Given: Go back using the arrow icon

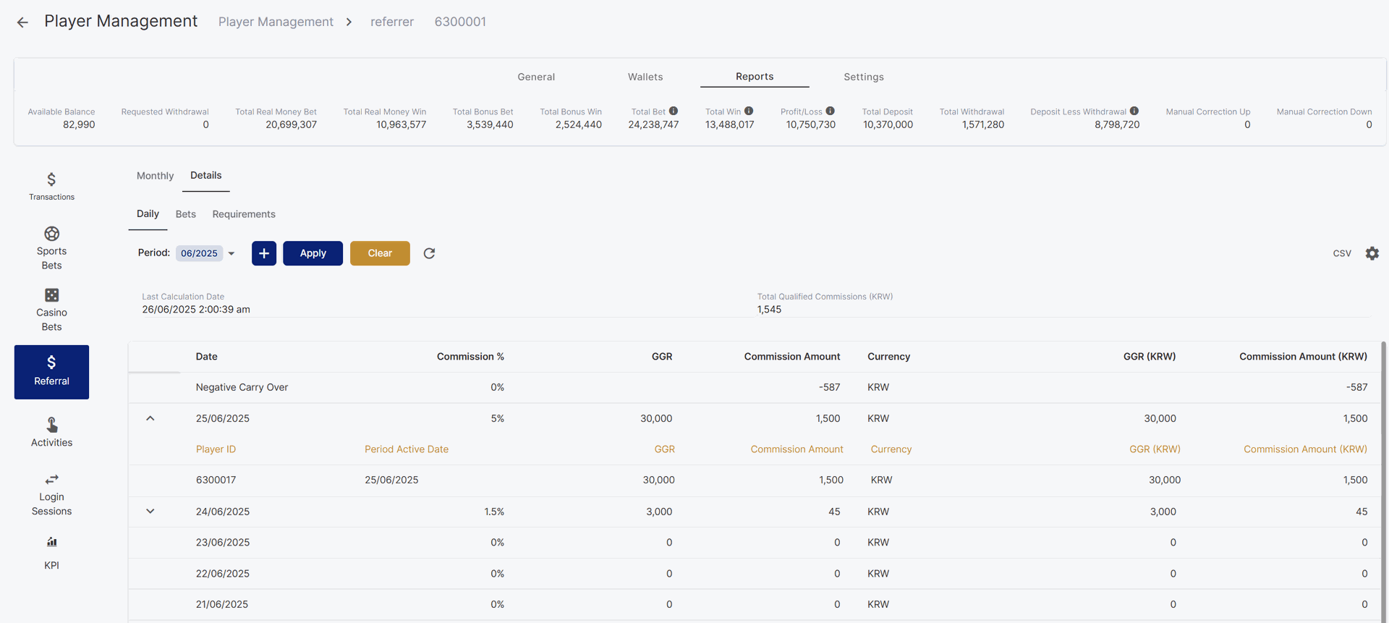Looking at the screenshot, I should 22,22.
